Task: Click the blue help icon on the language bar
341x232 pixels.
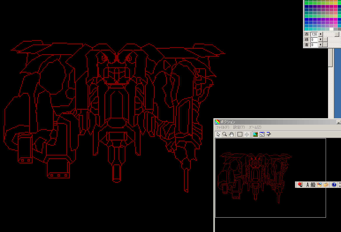Action: click(334, 185)
